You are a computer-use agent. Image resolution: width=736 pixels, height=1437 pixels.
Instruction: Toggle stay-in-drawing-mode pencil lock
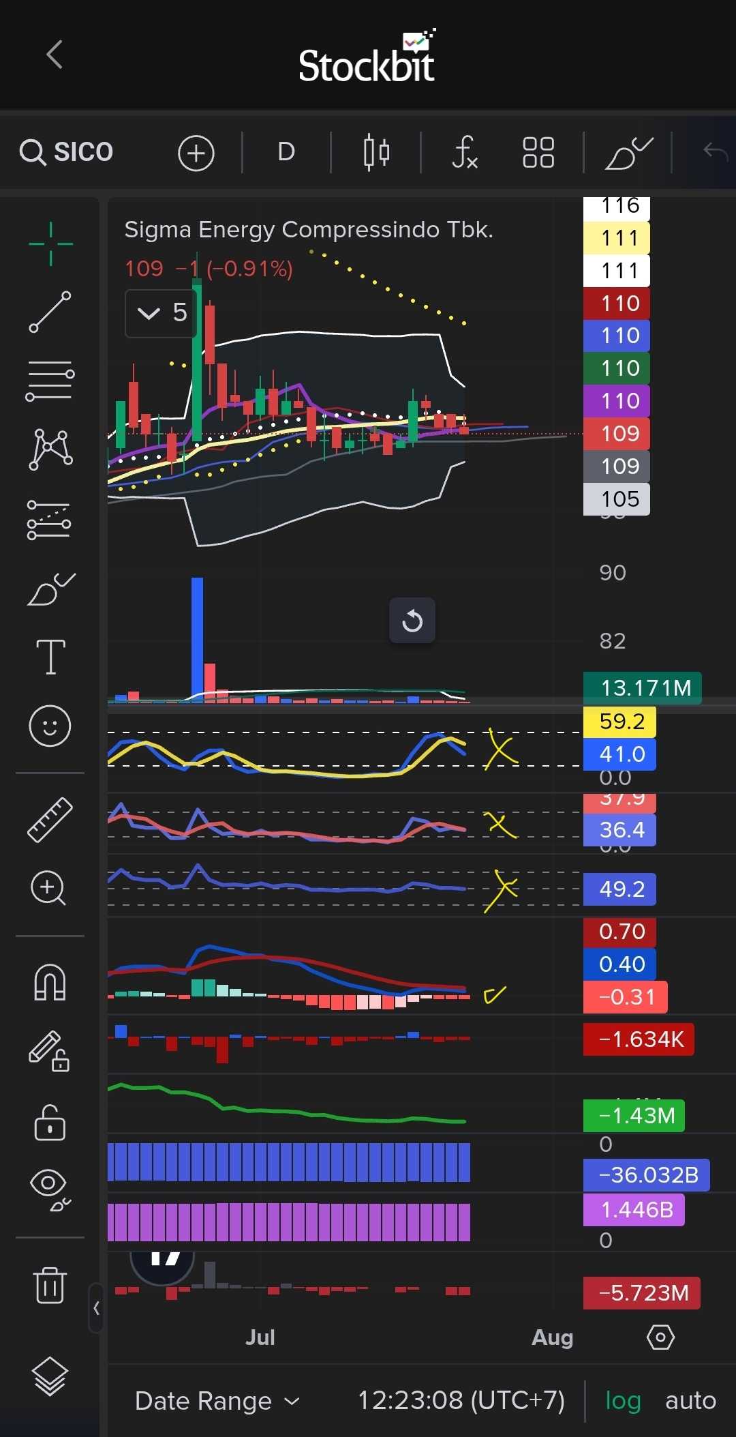point(49,1051)
